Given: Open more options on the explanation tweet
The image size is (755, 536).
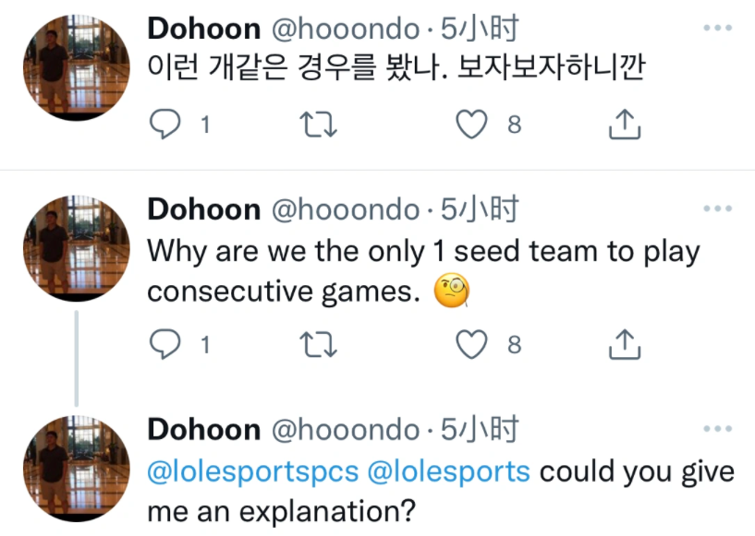Looking at the screenshot, I should [717, 430].
